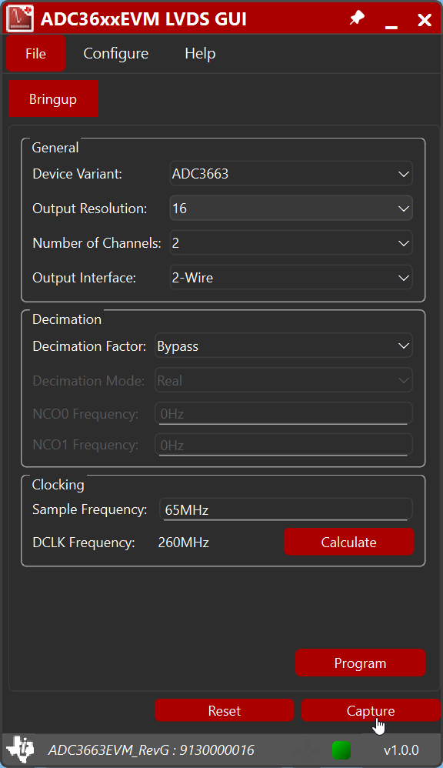Click the green connection status indicator
443x768 pixels.
tap(341, 750)
